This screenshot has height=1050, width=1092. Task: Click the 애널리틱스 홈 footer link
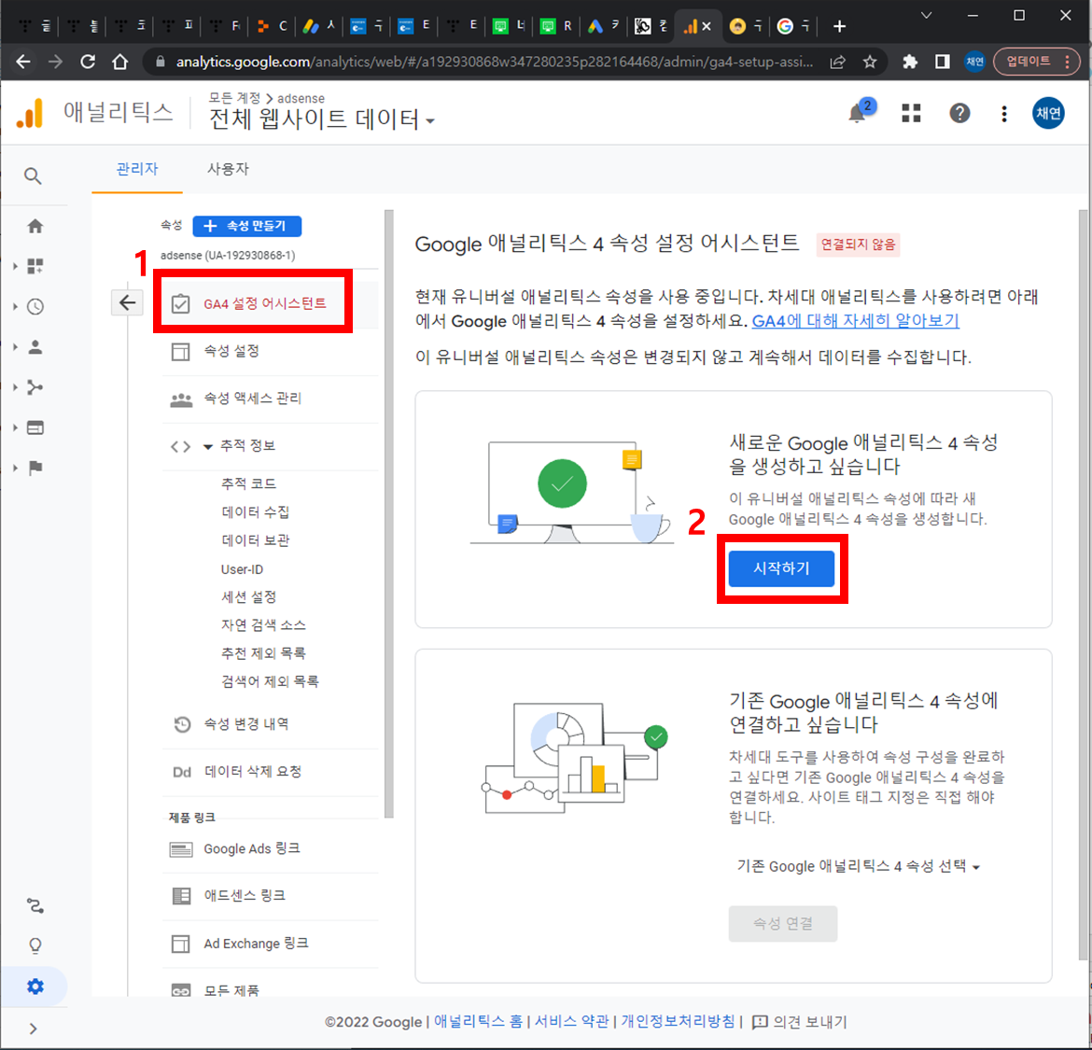[x=478, y=1021]
